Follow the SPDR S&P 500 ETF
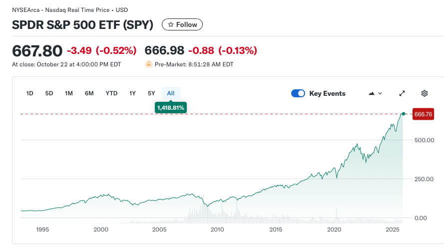Screen dimensions: 444x248 (182, 24)
